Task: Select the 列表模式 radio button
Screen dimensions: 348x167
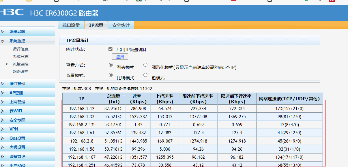Action: click(111, 65)
